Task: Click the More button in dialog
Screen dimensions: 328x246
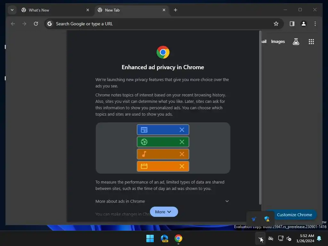Action: point(164,212)
